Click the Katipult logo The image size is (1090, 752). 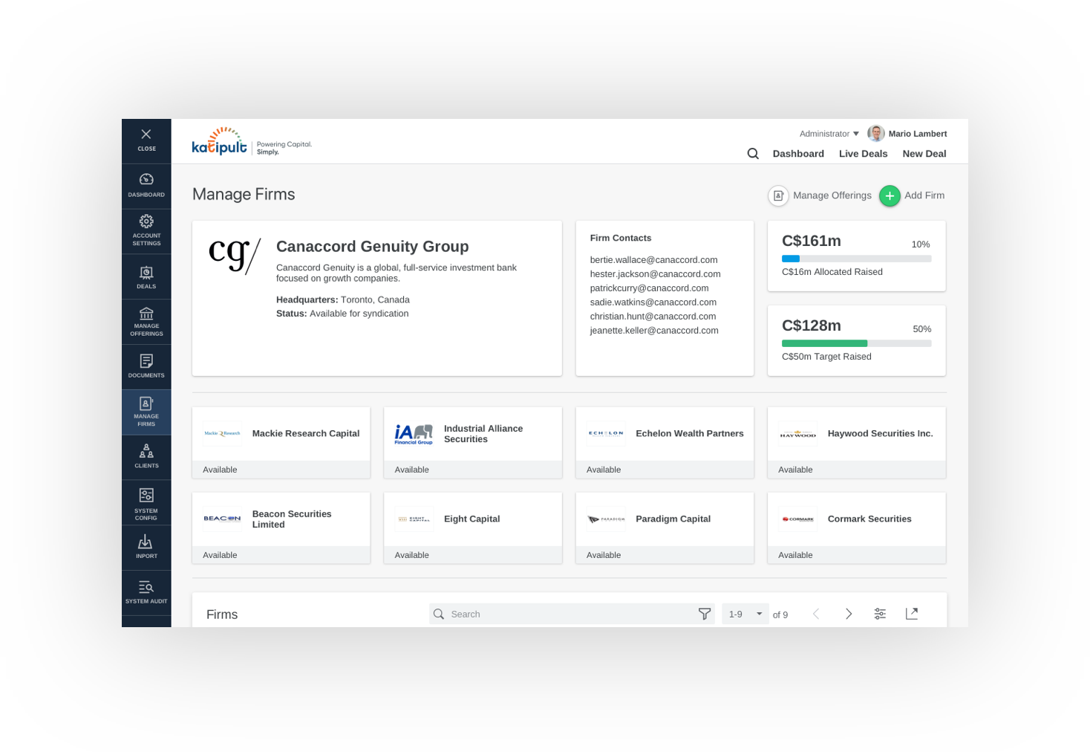[x=252, y=141]
